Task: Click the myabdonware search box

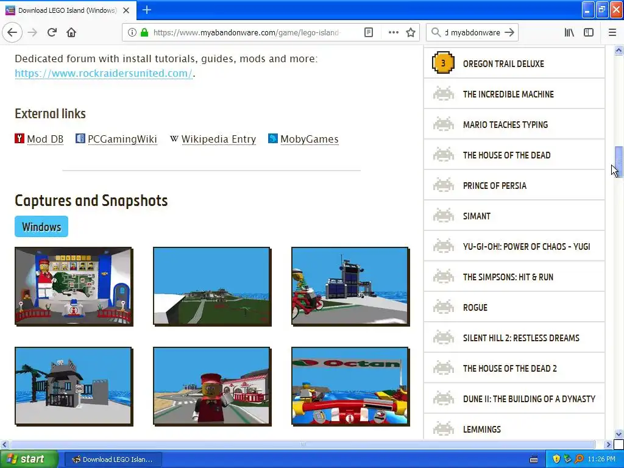Action: (x=472, y=33)
